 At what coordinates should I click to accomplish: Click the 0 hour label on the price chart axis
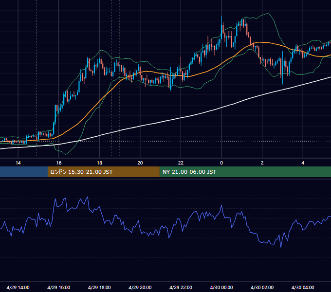coord(221,163)
